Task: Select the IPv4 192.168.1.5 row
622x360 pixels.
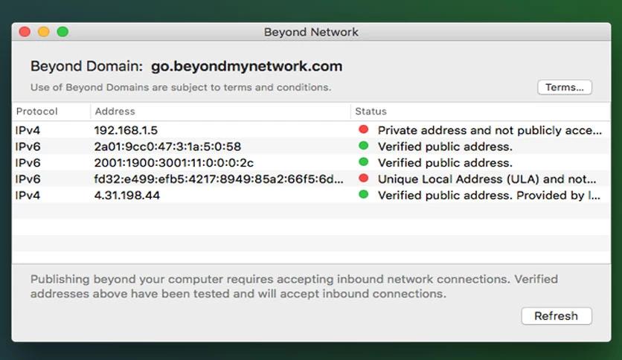Action: pos(311,130)
